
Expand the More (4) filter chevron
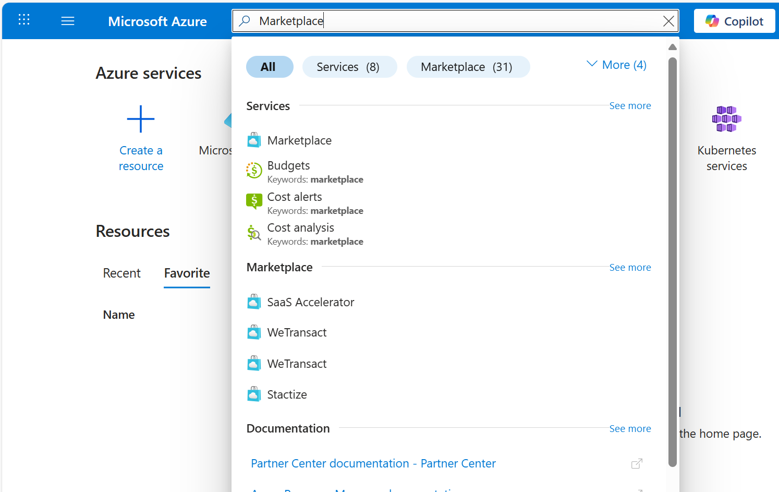click(x=592, y=64)
